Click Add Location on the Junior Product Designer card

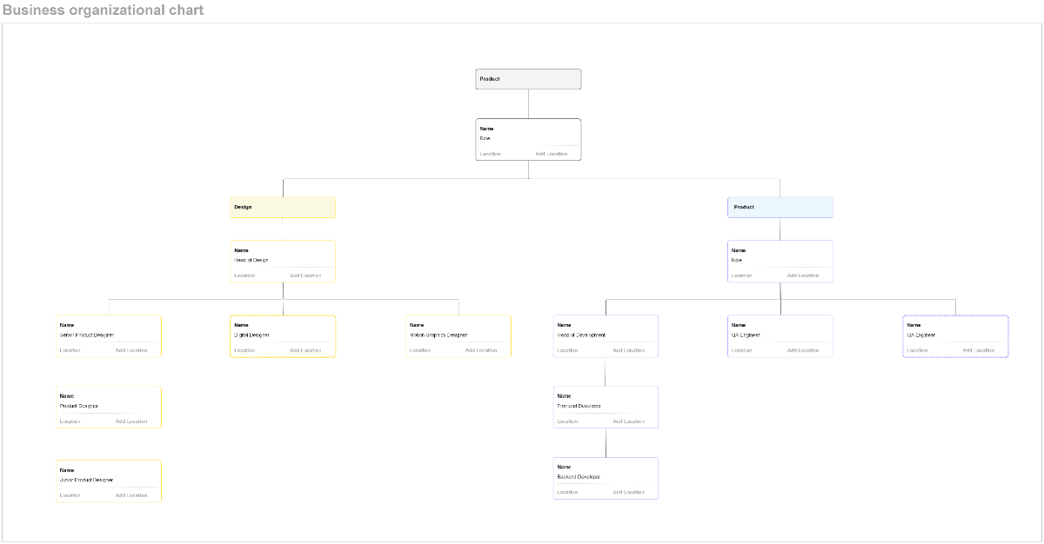[x=130, y=495]
